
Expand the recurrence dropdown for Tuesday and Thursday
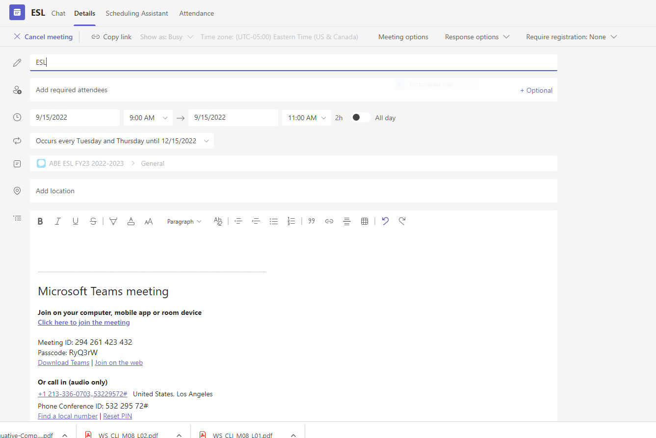click(122, 141)
